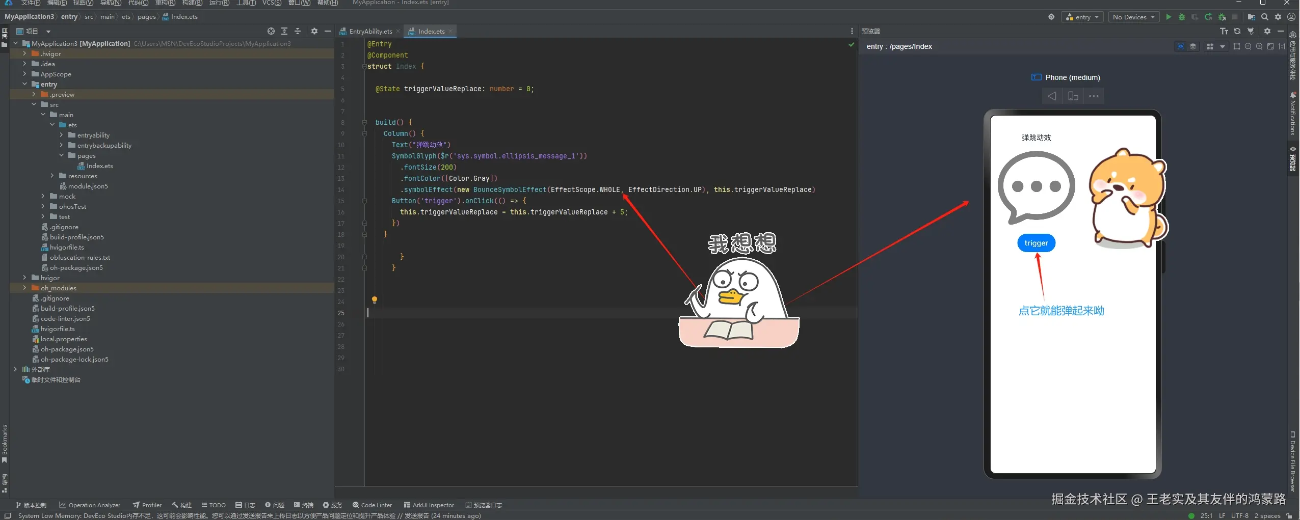Expand the .hvigor folder
This screenshot has height=520, width=1300.
[24, 53]
